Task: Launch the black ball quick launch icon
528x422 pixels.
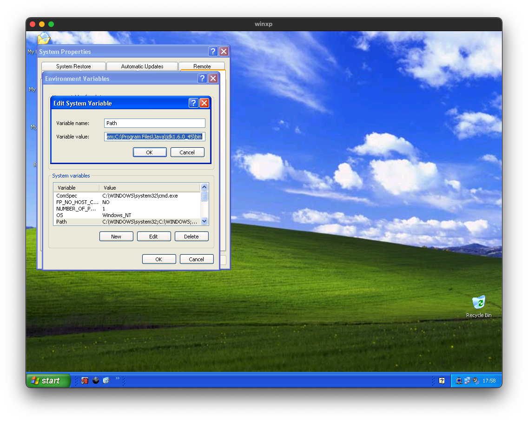Action: pyautogui.click(x=96, y=381)
